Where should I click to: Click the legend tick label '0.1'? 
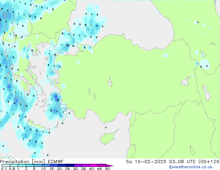click(x=4, y=169)
